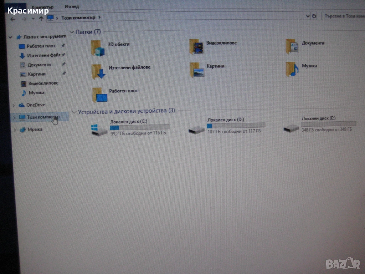Click the text "107 ГБ свободни от 117 ГБ"
365x274 pixels.
234,131
